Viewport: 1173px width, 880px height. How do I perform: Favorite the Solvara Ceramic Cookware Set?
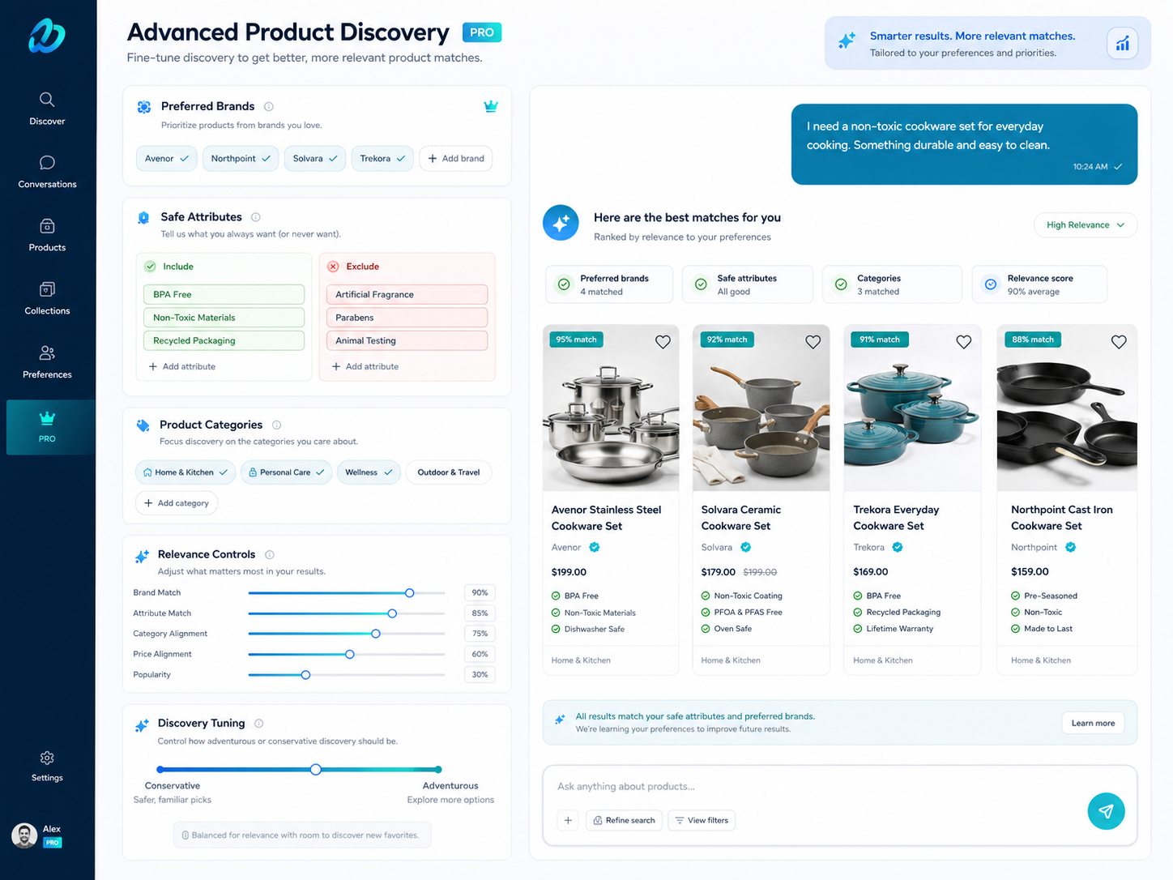813,342
